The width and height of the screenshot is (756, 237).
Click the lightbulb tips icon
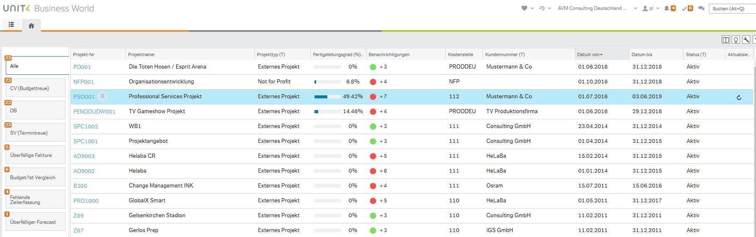tap(736, 40)
